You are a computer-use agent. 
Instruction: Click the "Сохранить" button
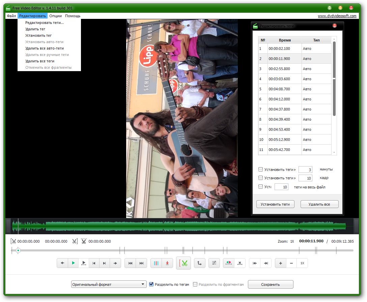click(x=271, y=284)
